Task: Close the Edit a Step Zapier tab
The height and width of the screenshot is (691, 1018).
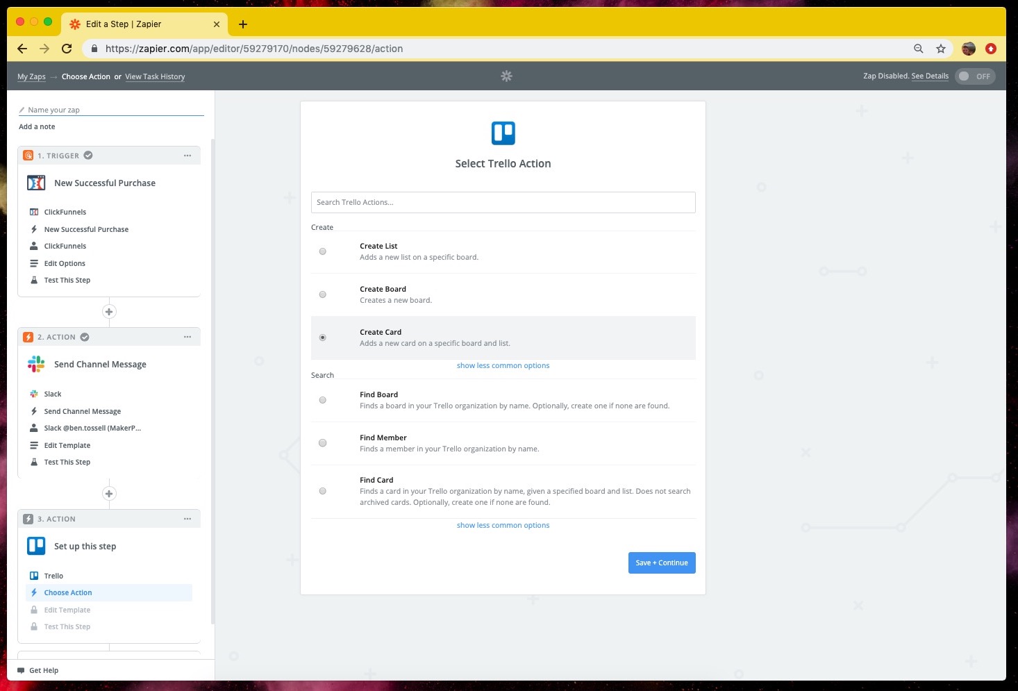Action: pyautogui.click(x=217, y=24)
